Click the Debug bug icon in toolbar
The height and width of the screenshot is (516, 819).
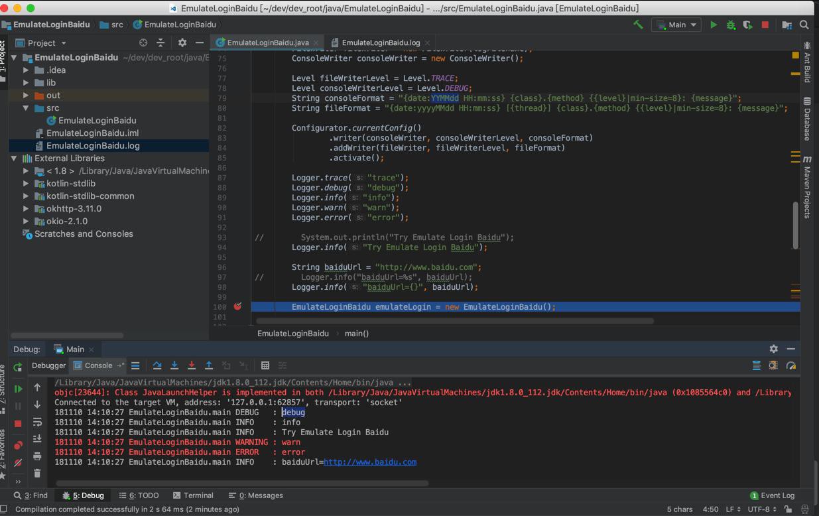pos(731,25)
